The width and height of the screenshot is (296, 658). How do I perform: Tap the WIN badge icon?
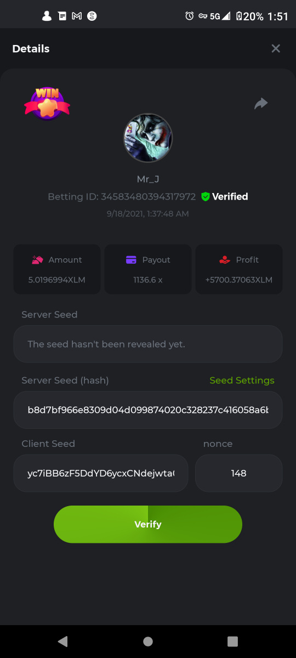coord(47,103)
